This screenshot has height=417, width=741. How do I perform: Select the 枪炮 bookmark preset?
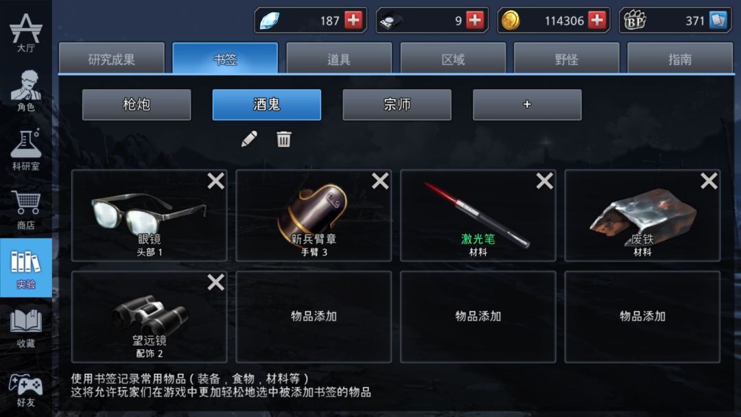pos(137,104)
